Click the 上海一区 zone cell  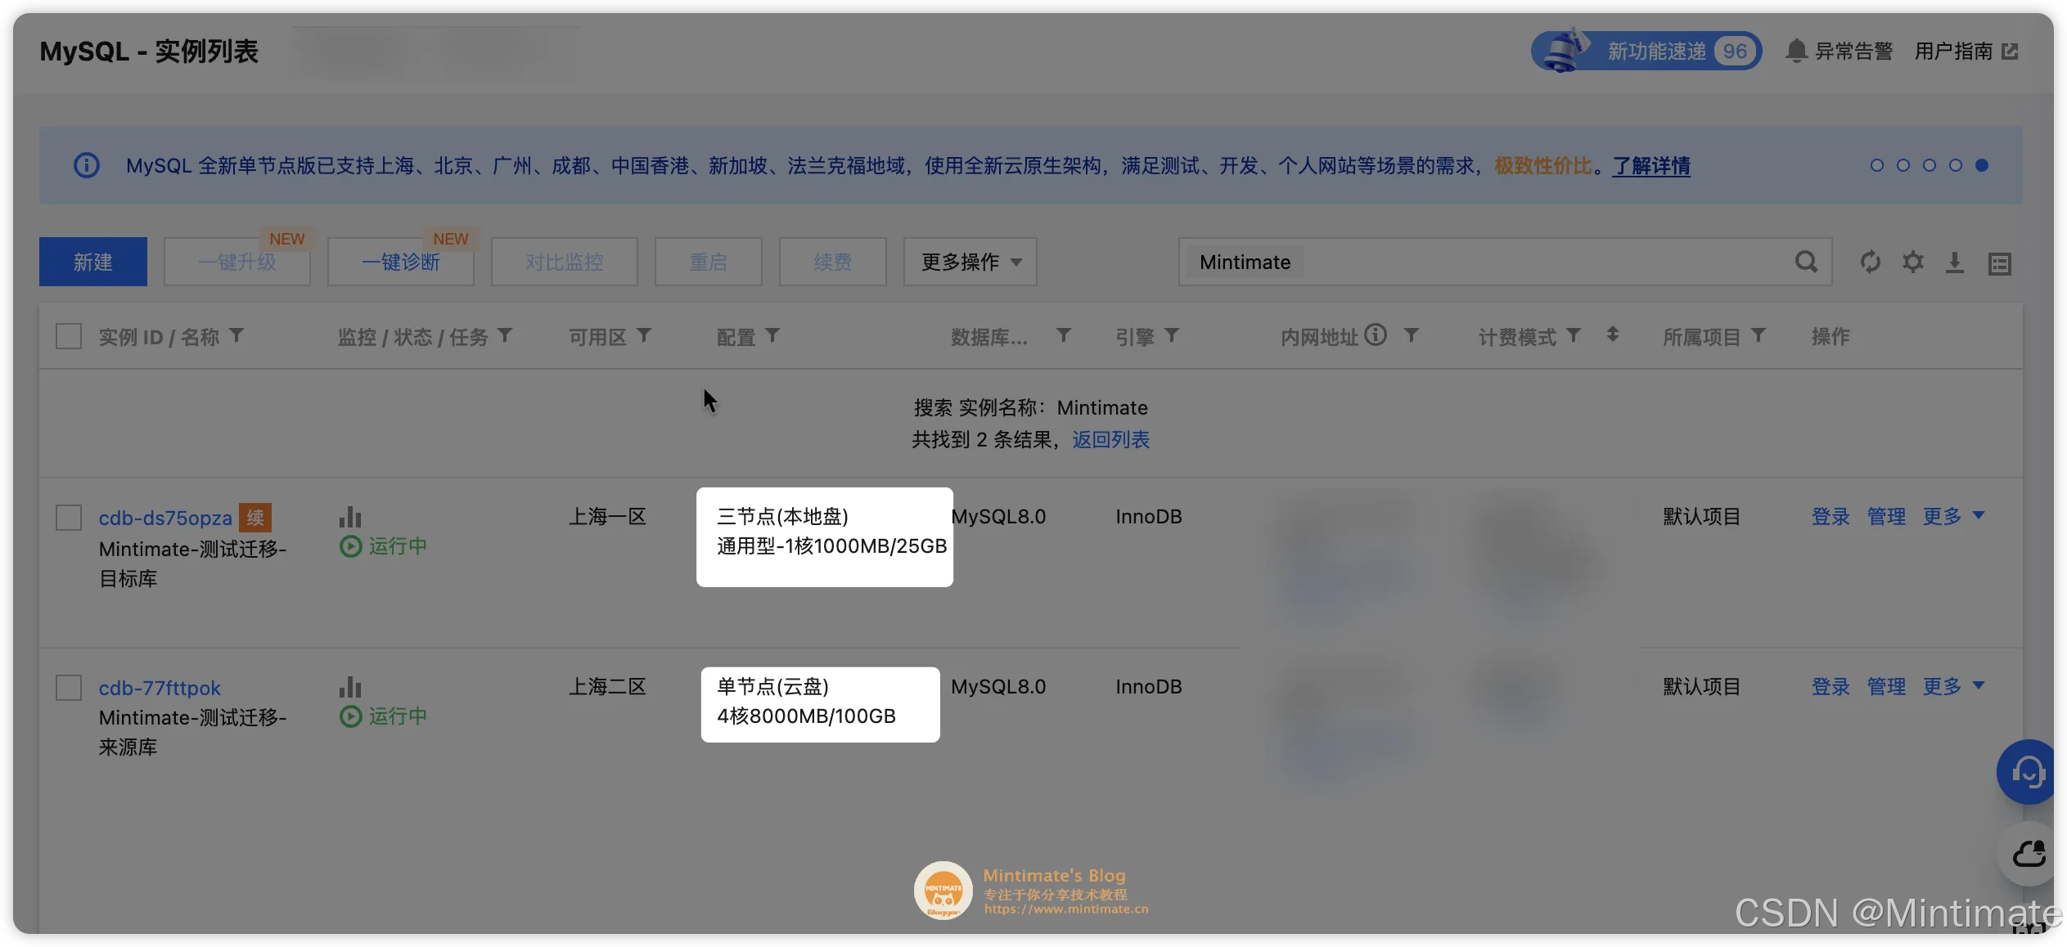coord(608,516)
